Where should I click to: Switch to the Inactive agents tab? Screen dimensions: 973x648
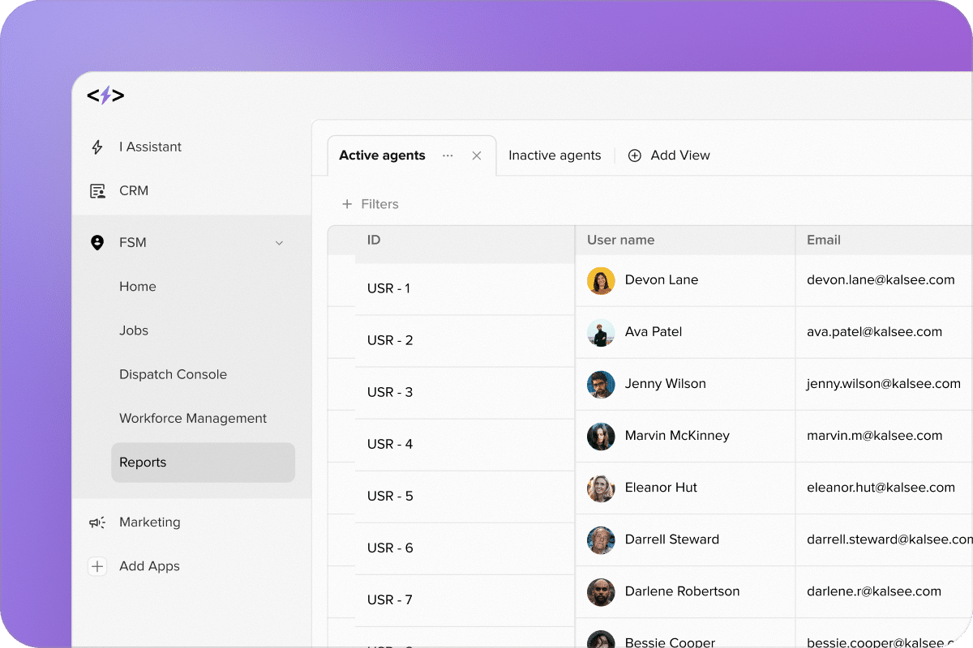[x=555, y=156]
